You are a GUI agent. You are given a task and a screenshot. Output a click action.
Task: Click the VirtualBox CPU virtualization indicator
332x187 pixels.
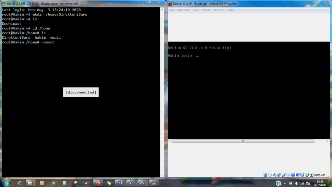coord(302,175)
